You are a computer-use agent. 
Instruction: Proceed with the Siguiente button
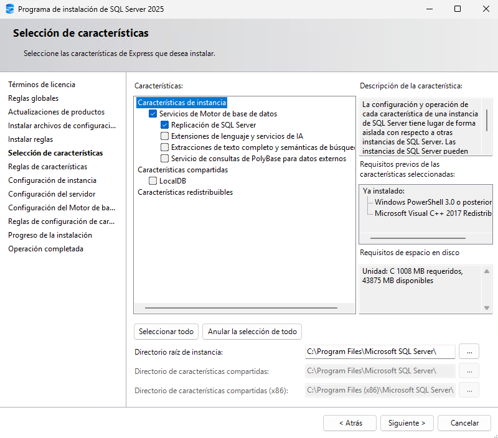tap(407, 423)
